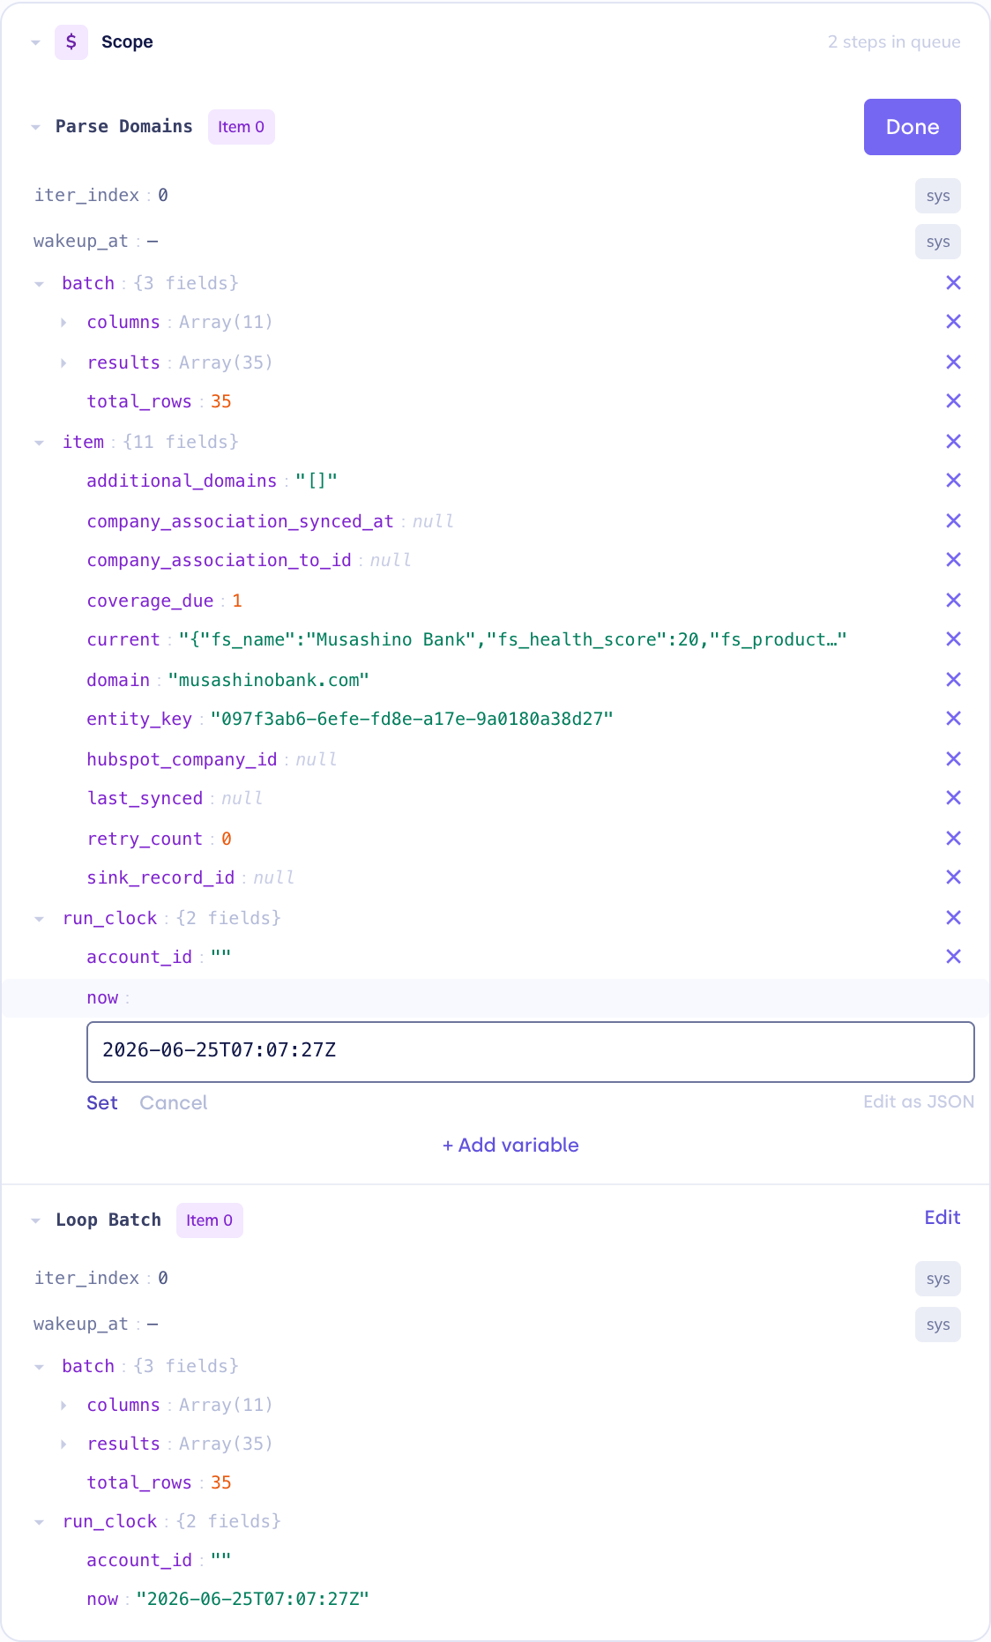The image size is (991, 1642).
Task: Expand results Array(35) in Loop Batch
Action: pos(63,1444)
